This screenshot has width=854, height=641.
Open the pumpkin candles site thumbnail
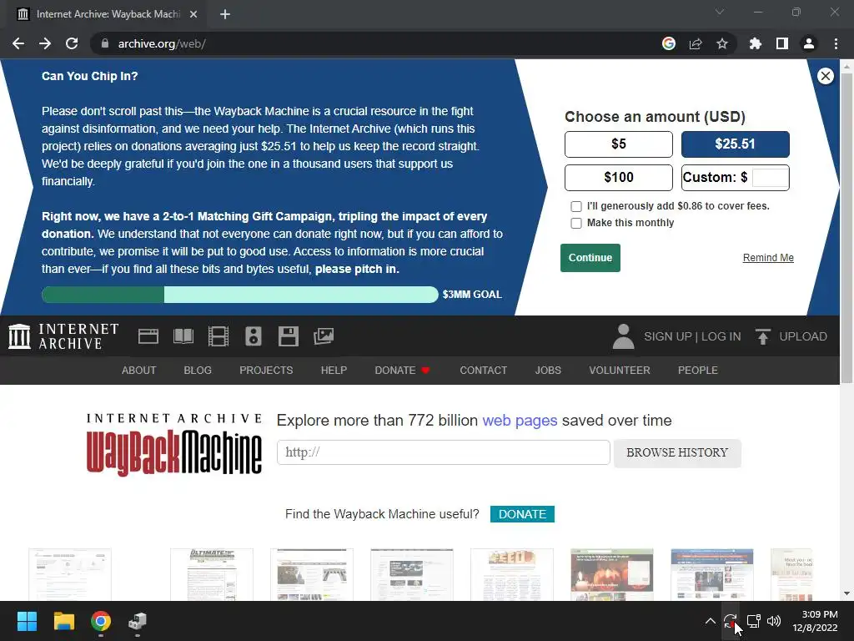pos(611,574)
